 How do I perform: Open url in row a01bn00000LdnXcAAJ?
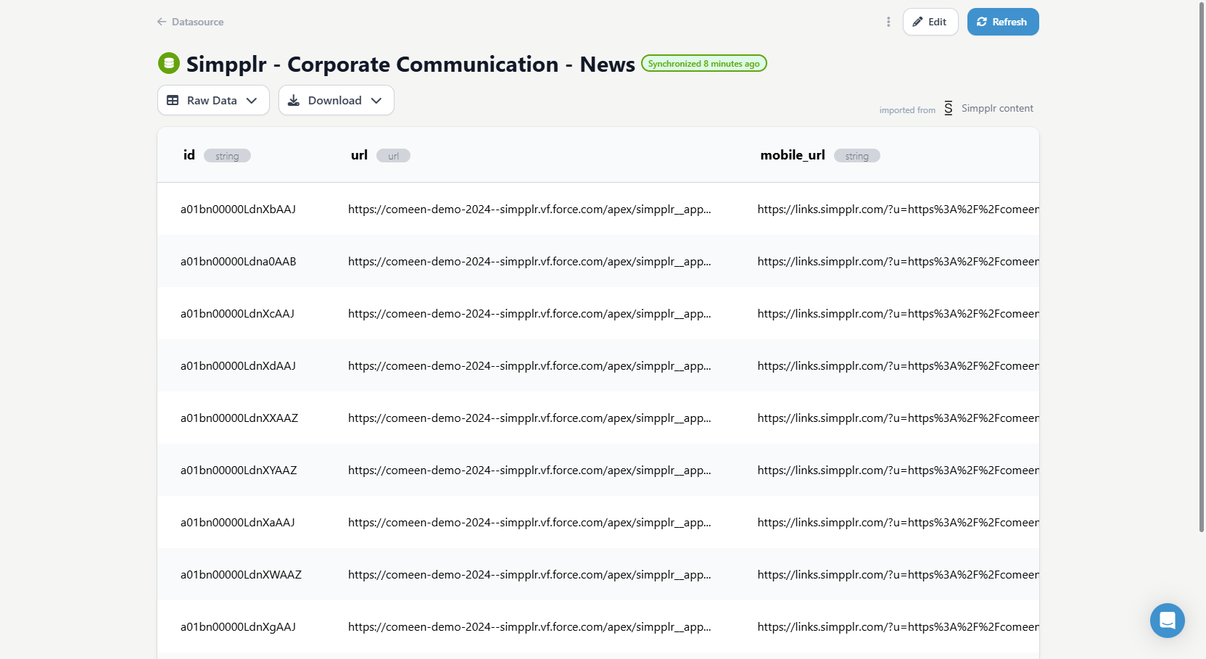point(529,313)
